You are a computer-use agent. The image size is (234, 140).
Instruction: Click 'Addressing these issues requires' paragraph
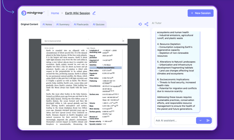click(x=176, y=103)
